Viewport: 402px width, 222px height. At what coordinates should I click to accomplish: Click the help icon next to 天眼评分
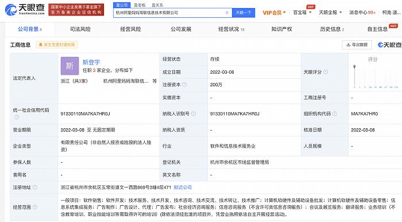pos(326,72)
